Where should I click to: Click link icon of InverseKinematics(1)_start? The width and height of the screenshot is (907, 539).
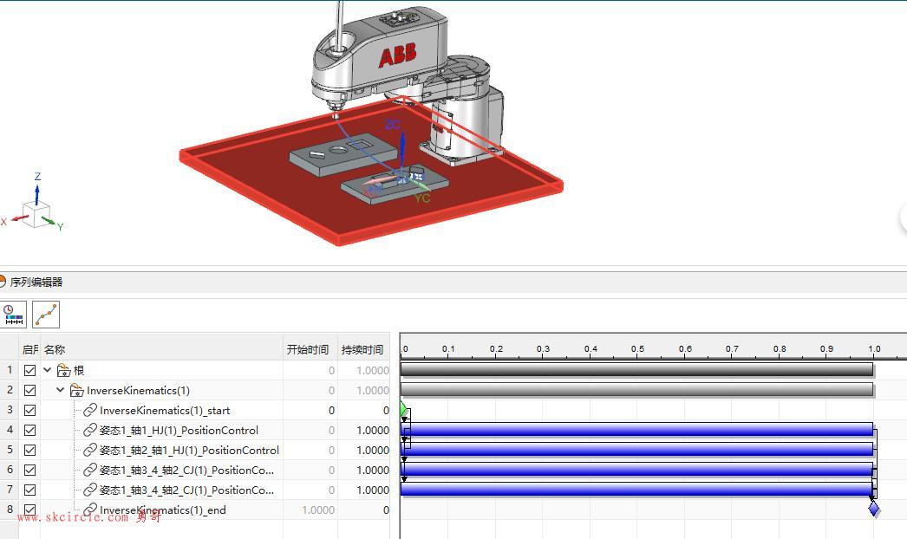[x=90, y=411]
